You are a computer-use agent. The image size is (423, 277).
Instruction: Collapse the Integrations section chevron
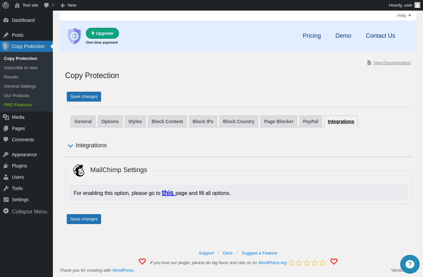(70, 146)
